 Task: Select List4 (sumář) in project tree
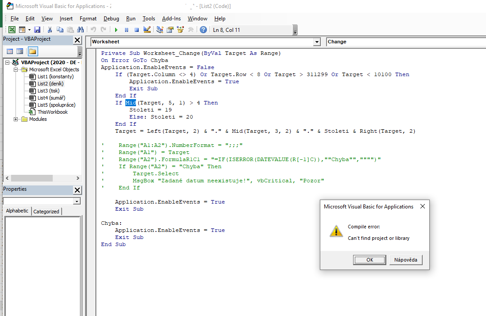51,98
